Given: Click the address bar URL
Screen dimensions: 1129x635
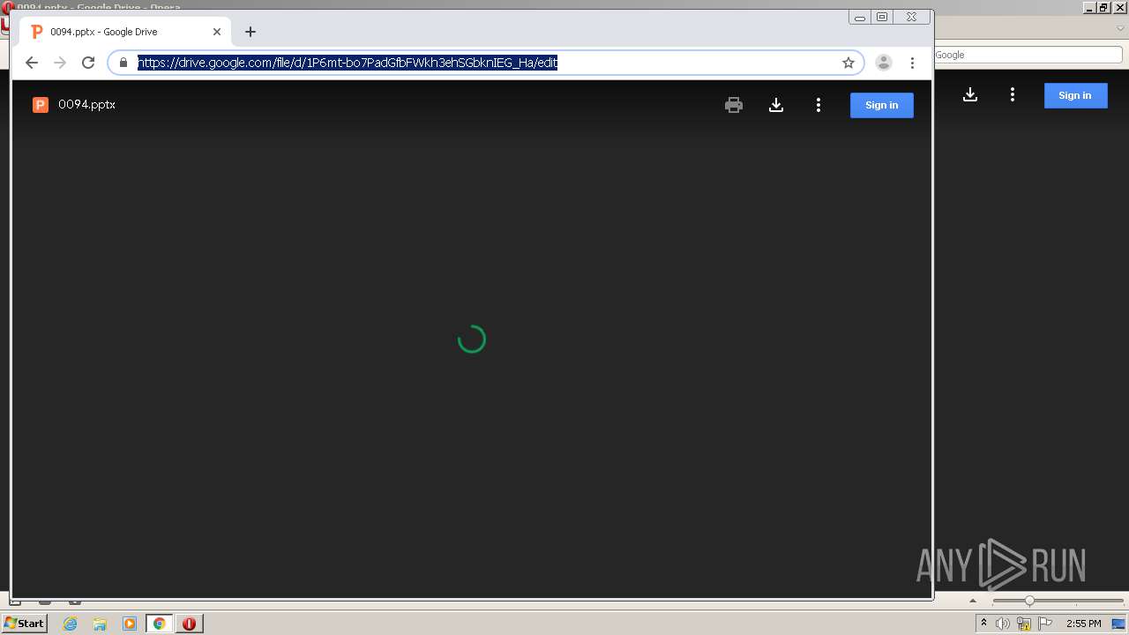Looking at the screenshot, I should click(348, 63).
